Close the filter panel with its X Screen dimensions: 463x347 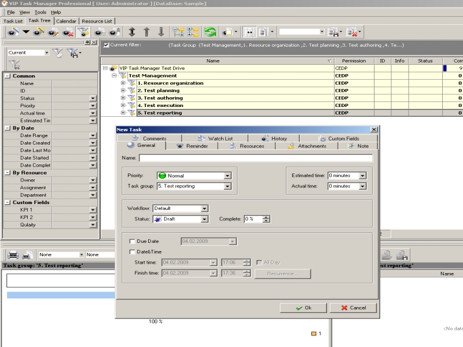[94, 42]
